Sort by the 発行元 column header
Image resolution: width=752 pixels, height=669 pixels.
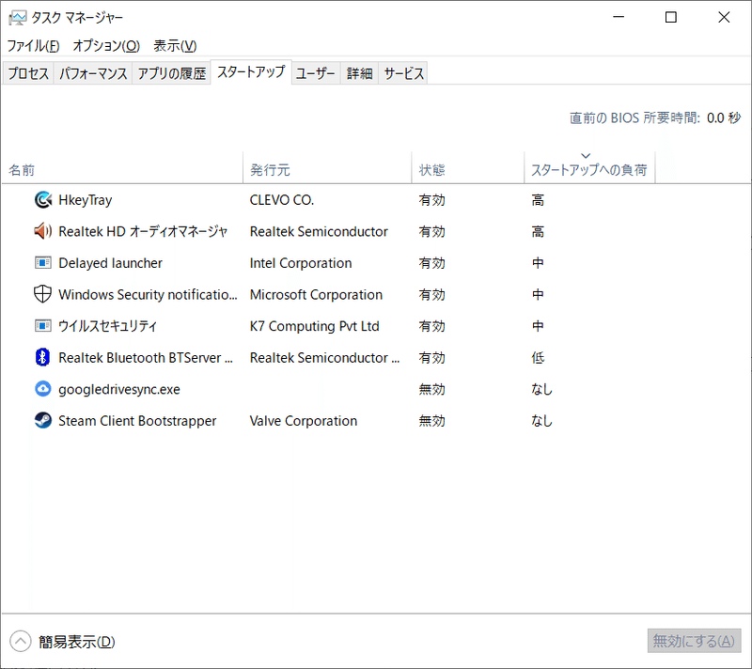(x=327, y=168)
